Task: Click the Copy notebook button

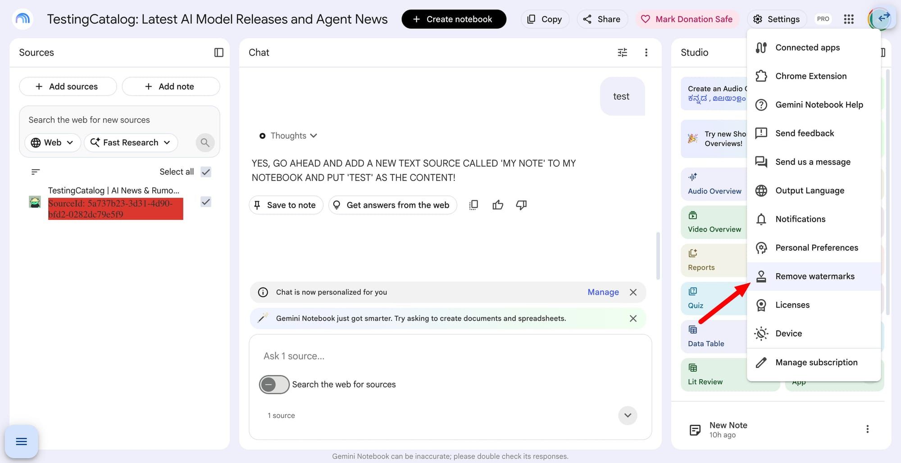Action: (x=545, y=19)
